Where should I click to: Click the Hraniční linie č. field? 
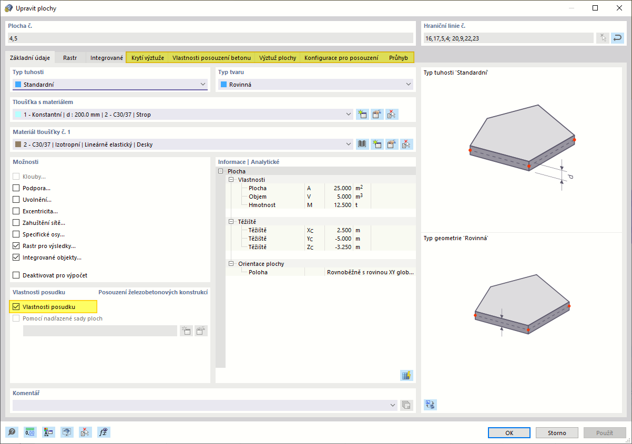[508, 38]
